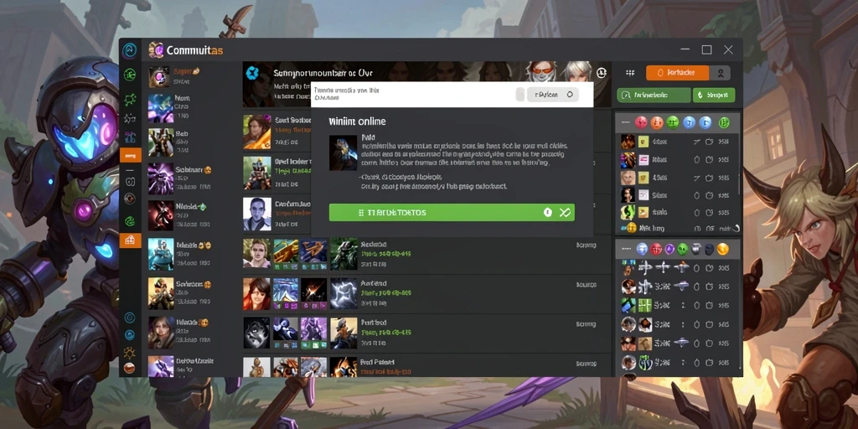Select the star outline icon in the sidebar

click(130, 118)
